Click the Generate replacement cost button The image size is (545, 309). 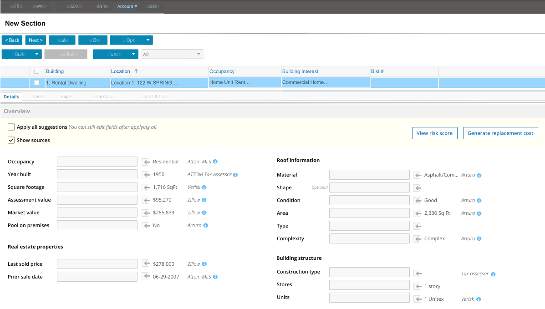pyautogui.click(x=500, y=133)
